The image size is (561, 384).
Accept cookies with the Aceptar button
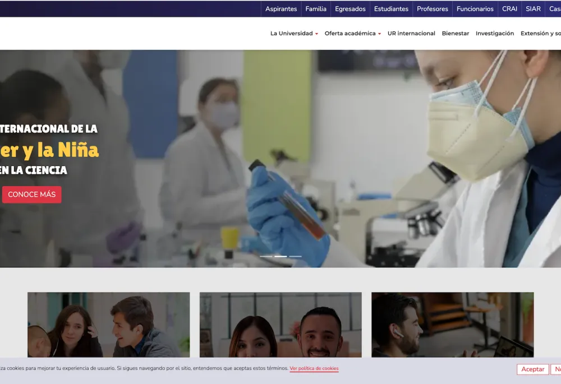532,369
